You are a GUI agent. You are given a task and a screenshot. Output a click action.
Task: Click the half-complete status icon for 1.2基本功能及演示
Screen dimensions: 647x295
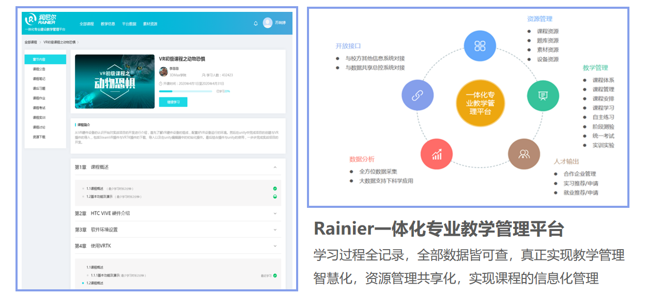coord(275,196)
